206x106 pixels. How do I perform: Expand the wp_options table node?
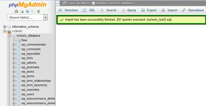point(14,63)
